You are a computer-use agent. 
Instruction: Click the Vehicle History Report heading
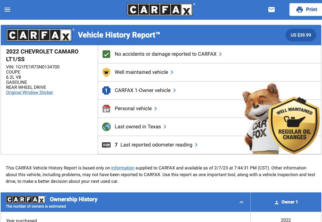(119, 35)
